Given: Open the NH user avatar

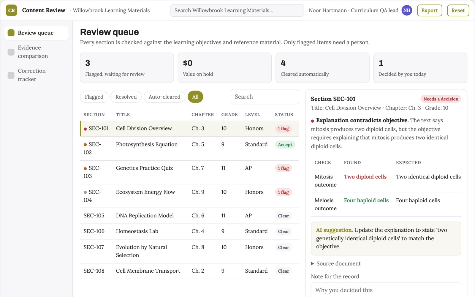Looking at the screenshot, I should pyautogui.click(x=407, y=10).
